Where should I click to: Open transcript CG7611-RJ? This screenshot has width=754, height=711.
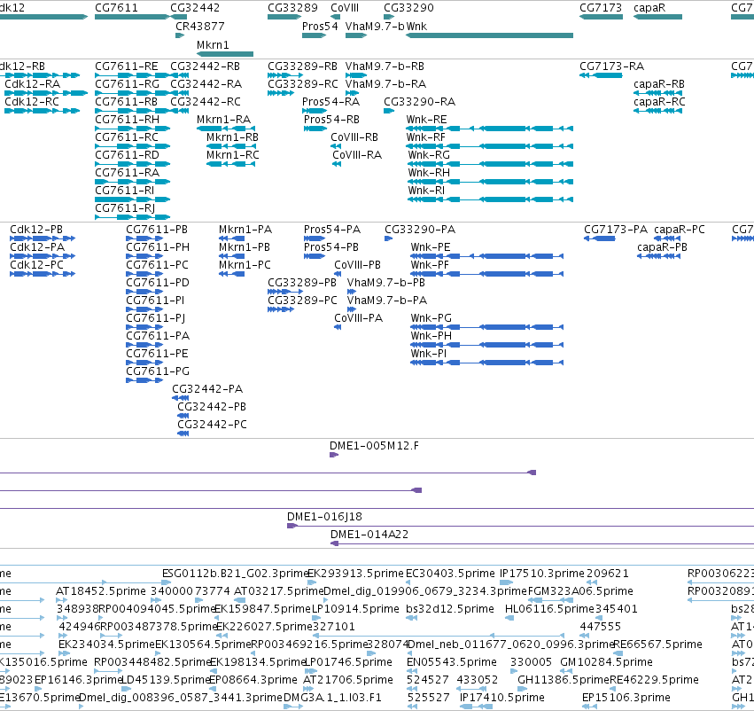pyautogui.click(x=125, y=207)
